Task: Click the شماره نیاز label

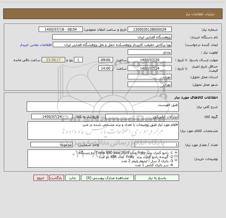Action: pyautogui.click(x=210, y=30)
